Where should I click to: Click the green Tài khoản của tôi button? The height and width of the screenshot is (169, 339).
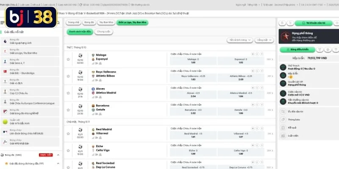coord(314,23)
